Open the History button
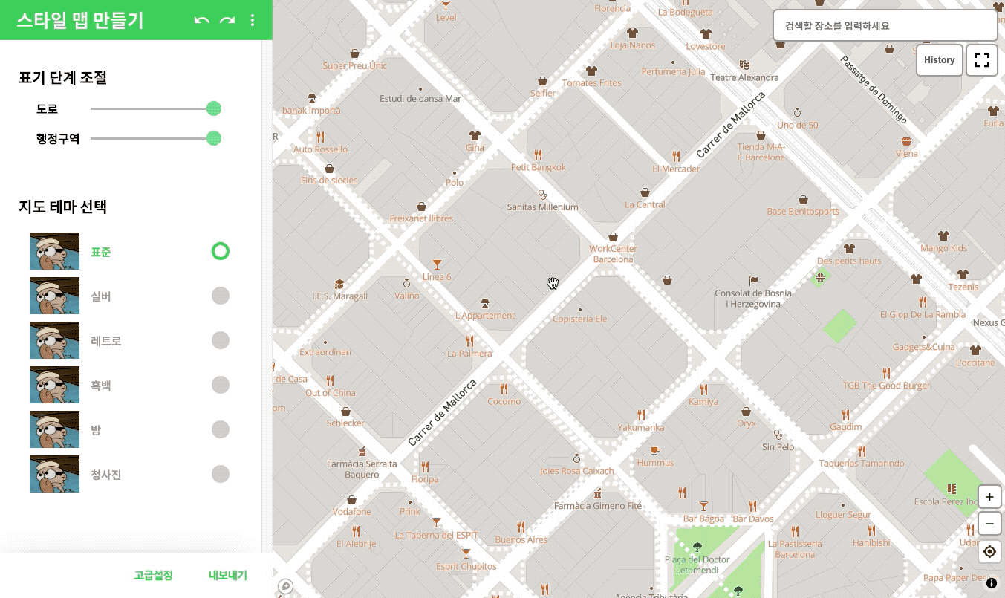 (x=940, y=60)
